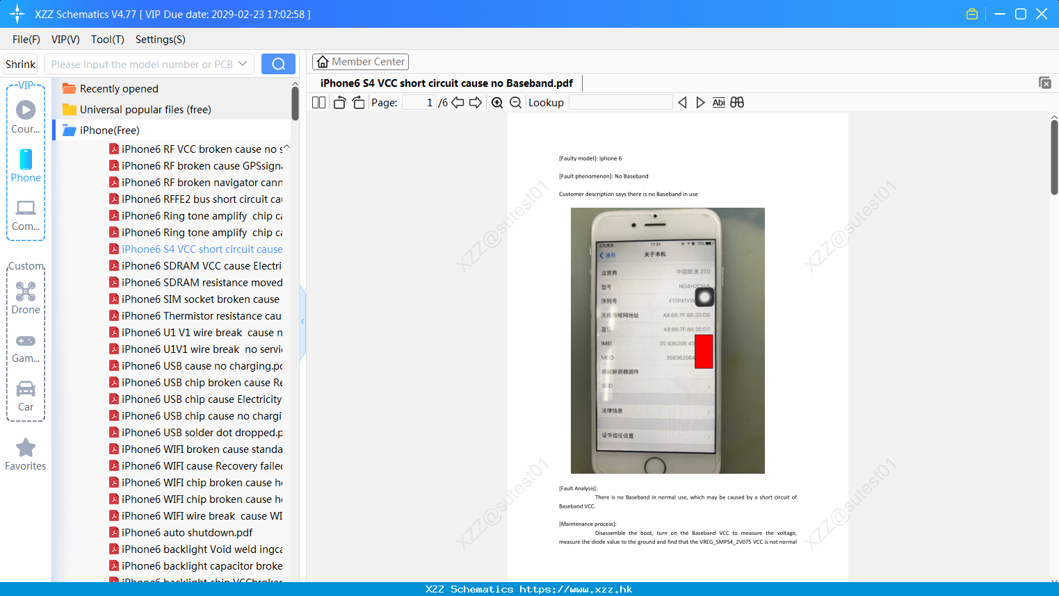Image resolution: width=1059 pixels, height=596 pixels.
Task: Click the Shrink button
Action: pyautogui.click(x=20, y=64)
